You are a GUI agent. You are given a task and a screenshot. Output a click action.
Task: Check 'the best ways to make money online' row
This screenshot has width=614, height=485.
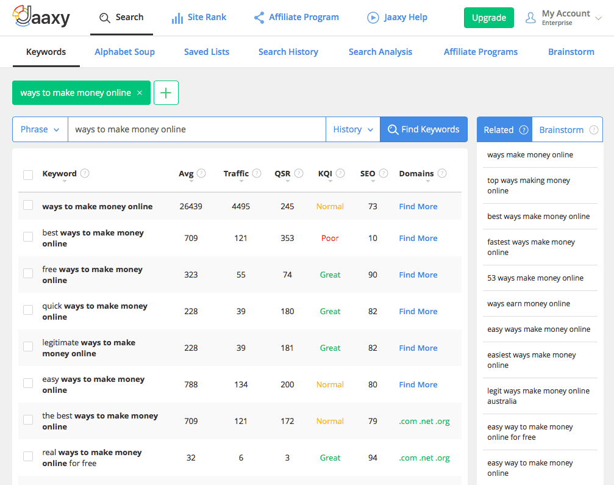[x=28, y=420]
